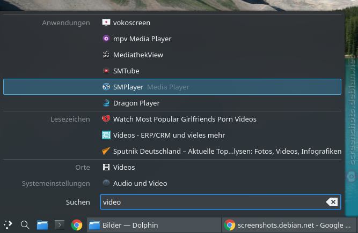Launch Dragon Player from results
Viewport: 358px width, 233px height.
click(x=172, y=103)
